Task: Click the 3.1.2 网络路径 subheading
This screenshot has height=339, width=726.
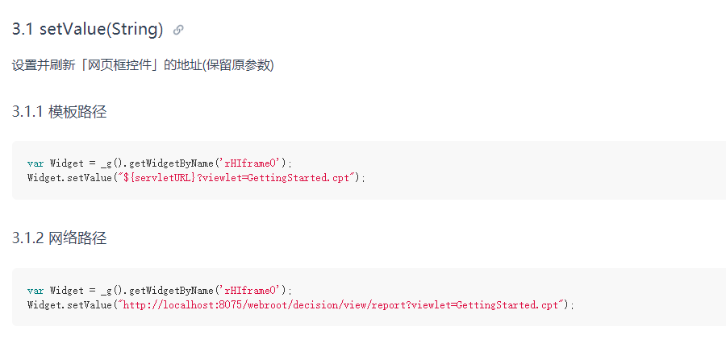Action: click(x=59, y=238)
